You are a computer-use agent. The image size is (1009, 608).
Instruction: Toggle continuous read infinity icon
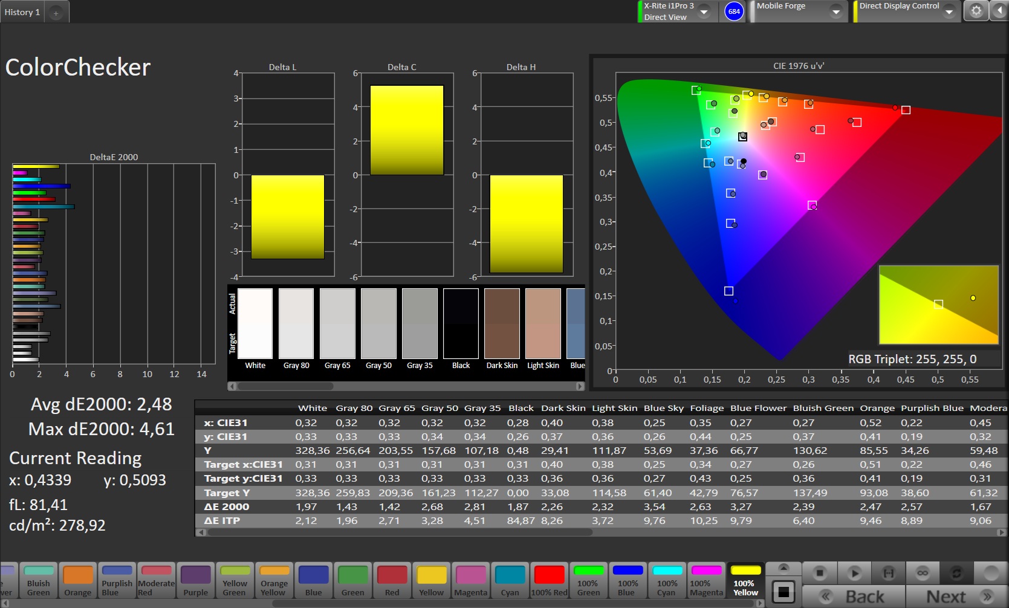tap(922, 572)
